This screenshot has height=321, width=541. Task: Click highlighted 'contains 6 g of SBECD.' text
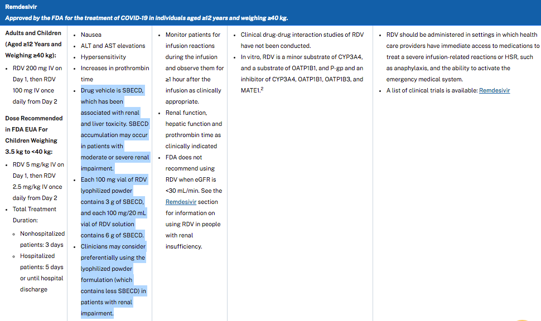click(x=112, y=235)
